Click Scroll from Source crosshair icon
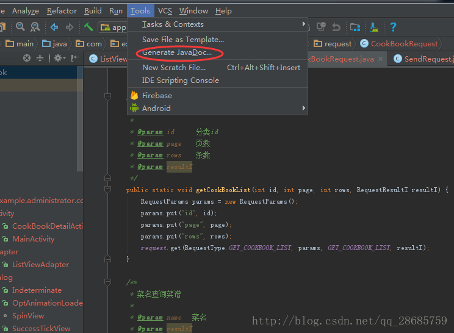Viewport: 454px width, 333px height. point(27,58)
